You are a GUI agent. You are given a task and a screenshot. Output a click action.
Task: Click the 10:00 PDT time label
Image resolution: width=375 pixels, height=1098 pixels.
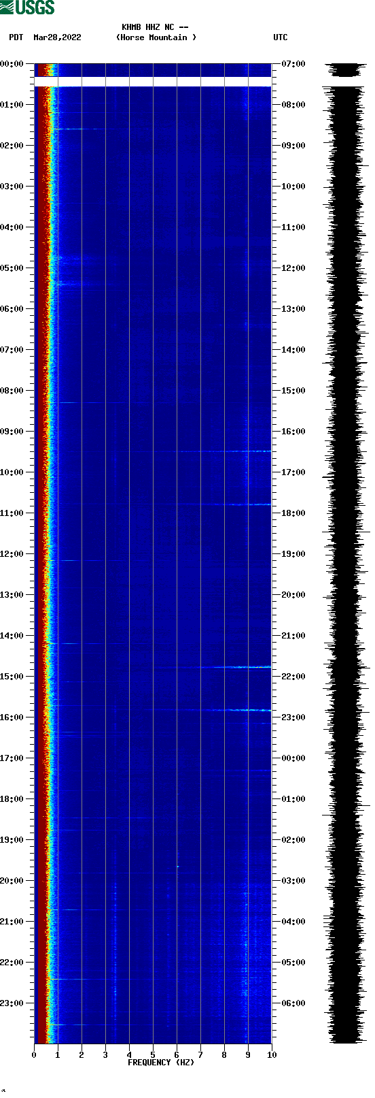coord(12,472)
